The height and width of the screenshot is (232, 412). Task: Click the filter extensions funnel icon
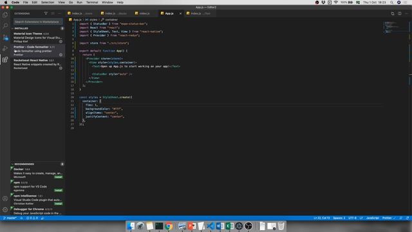[x=46, y=13]
